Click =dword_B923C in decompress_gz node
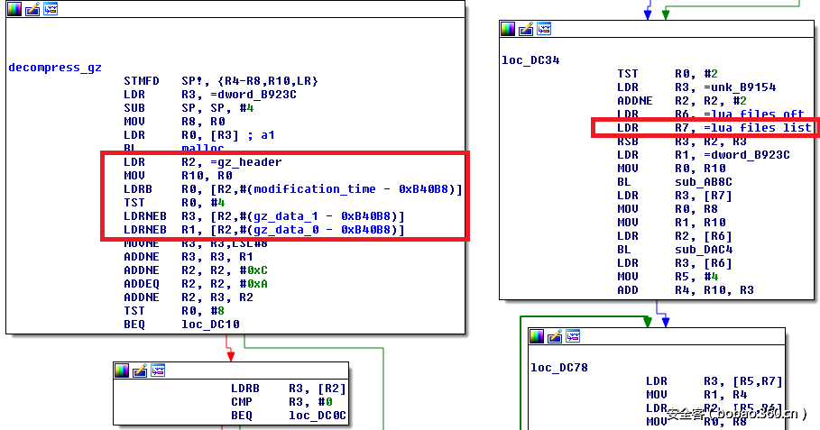This screenshot has width=820, height=430. tap(253, 95)
